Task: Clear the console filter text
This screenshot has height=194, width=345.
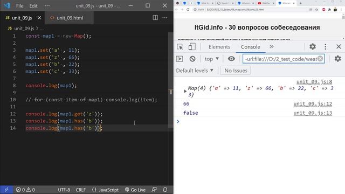Action: click(320, 59)
